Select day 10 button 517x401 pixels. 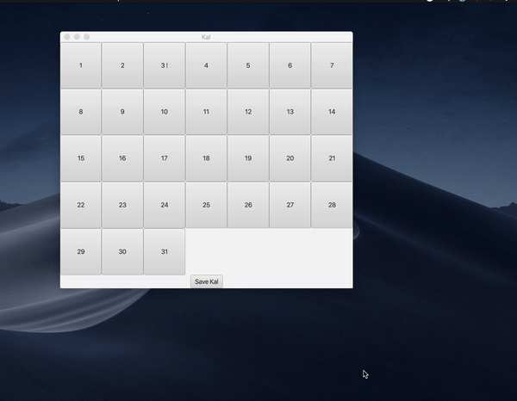tap(165, 112)
